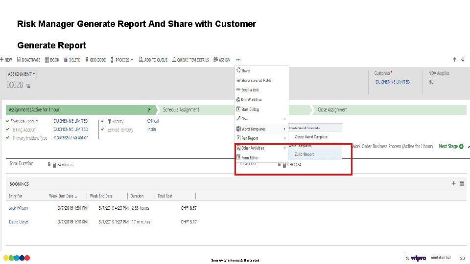The width and height of the screenshot is (470, 264).
Task: Open the Schedule Assignment stage
Action: 181,110
